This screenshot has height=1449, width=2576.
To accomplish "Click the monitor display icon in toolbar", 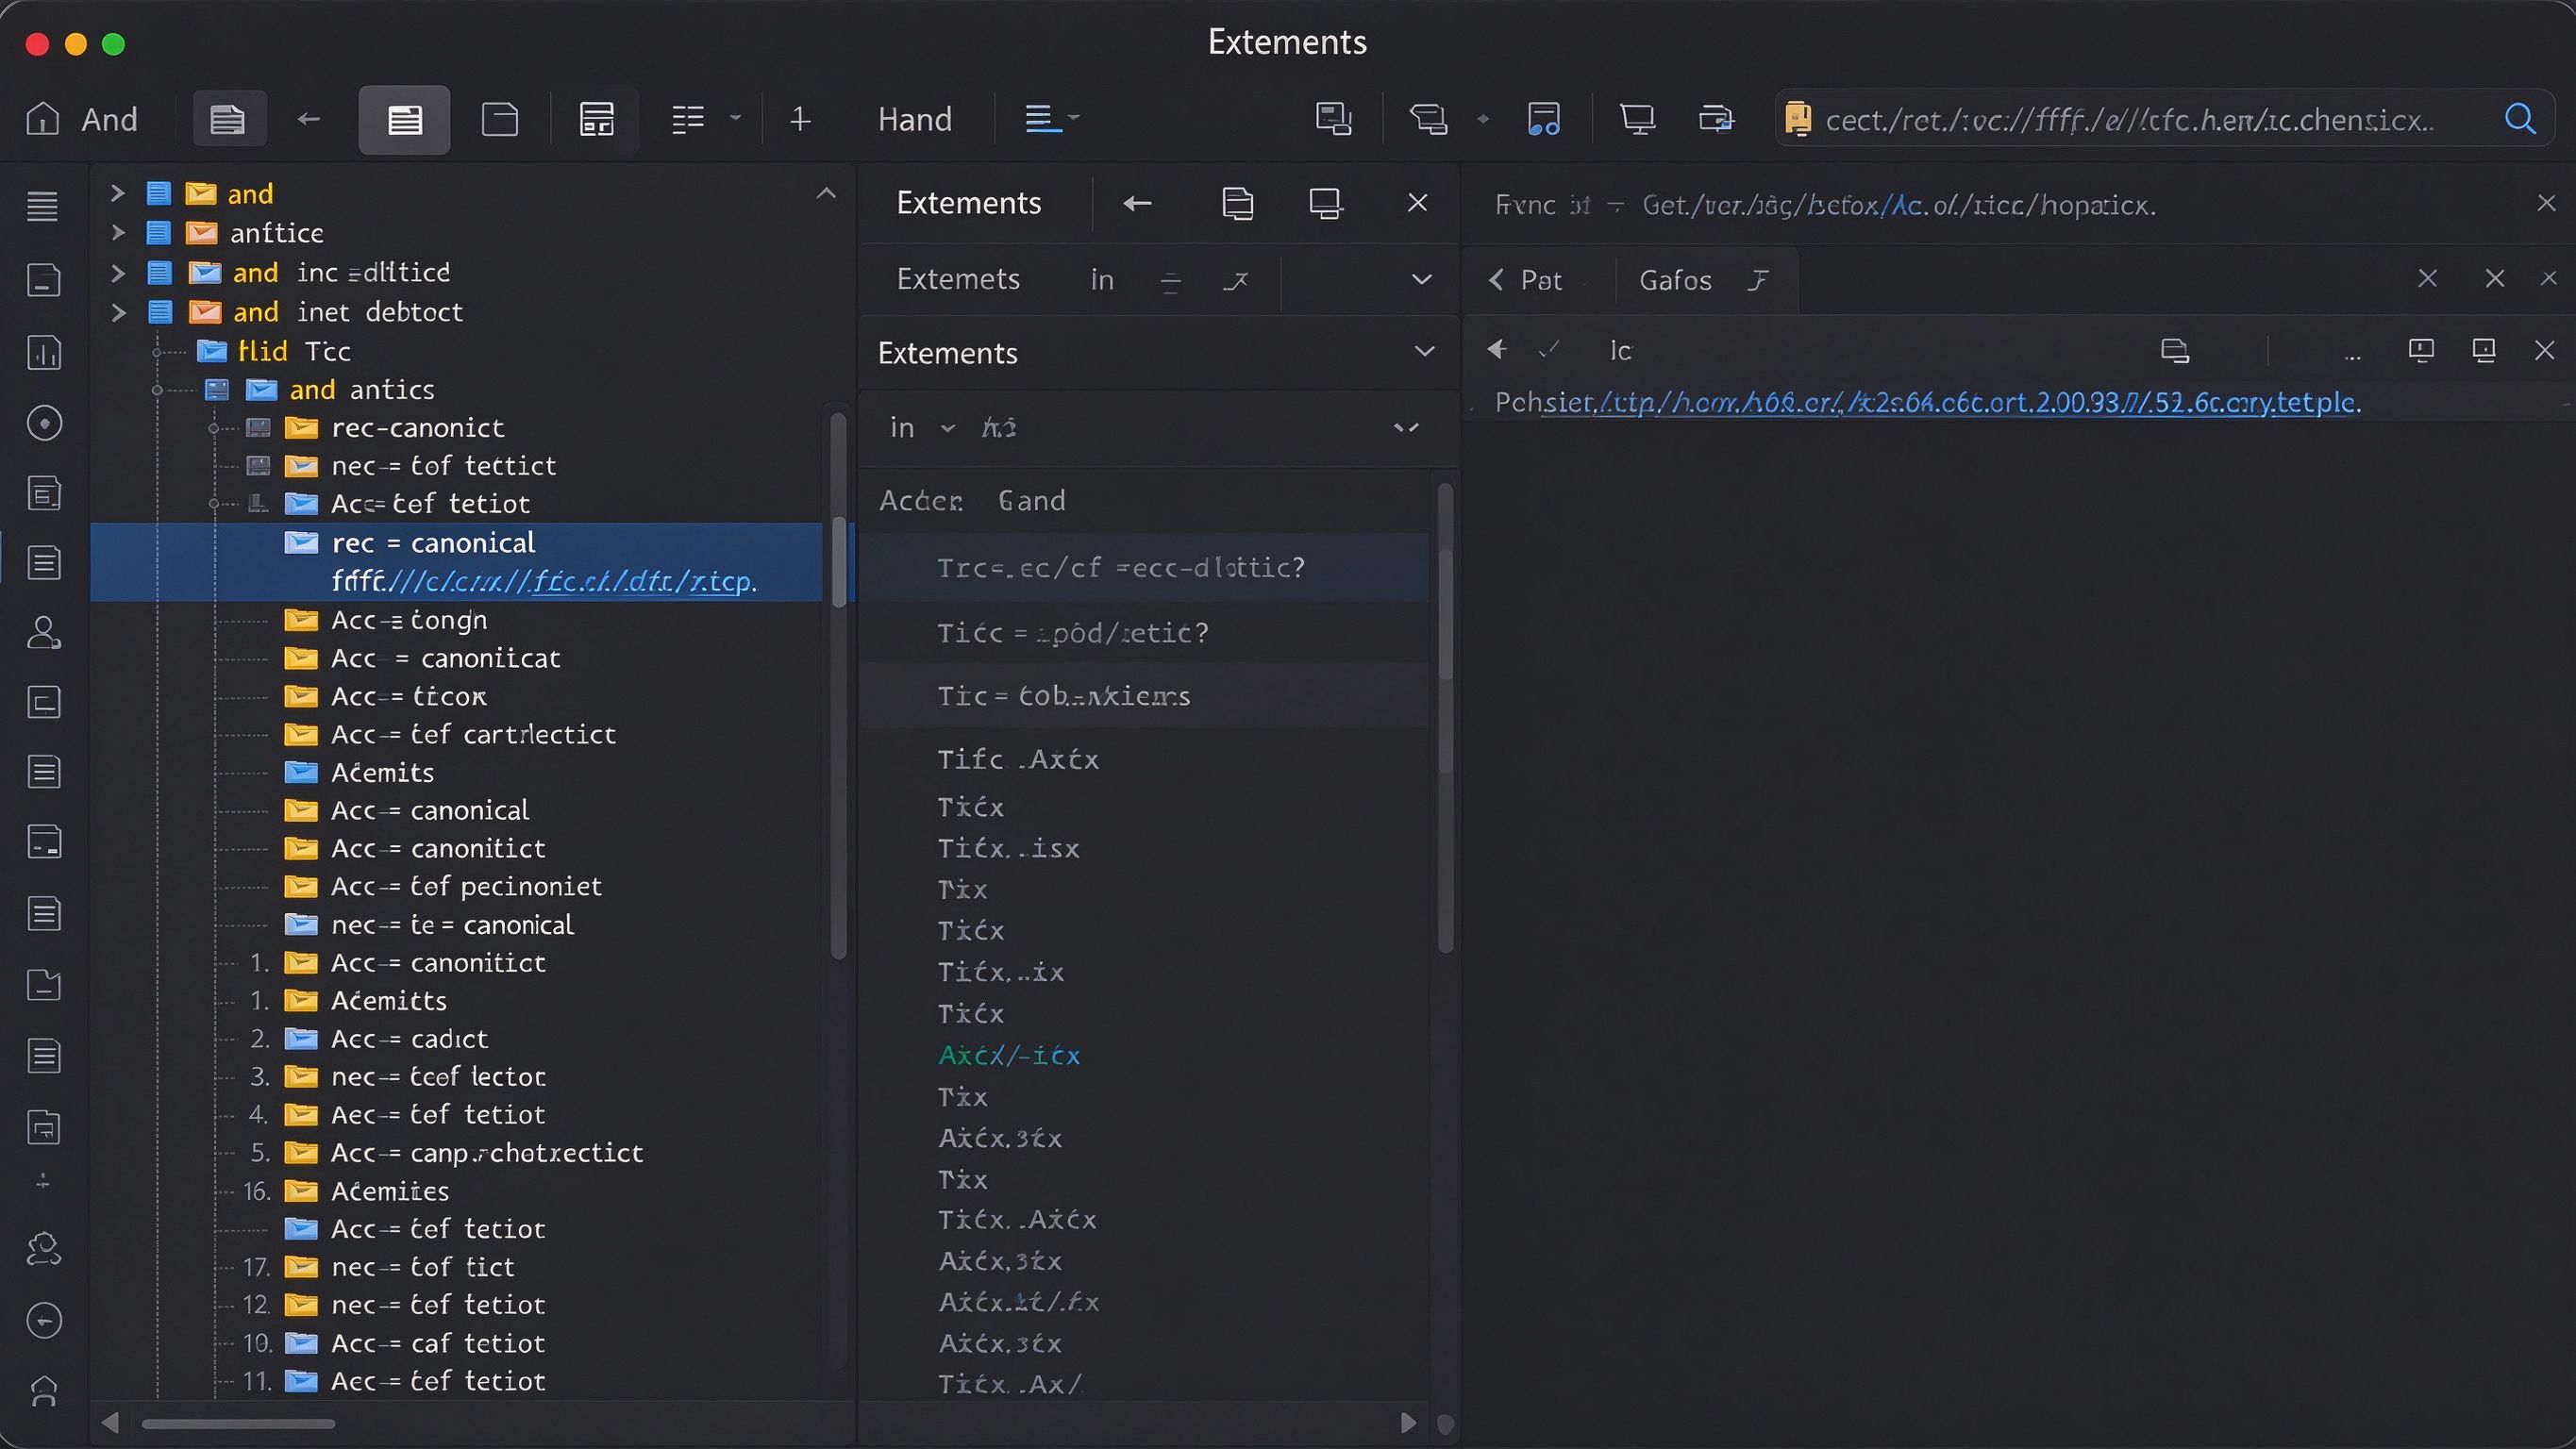I will (x=1637, y=119).
